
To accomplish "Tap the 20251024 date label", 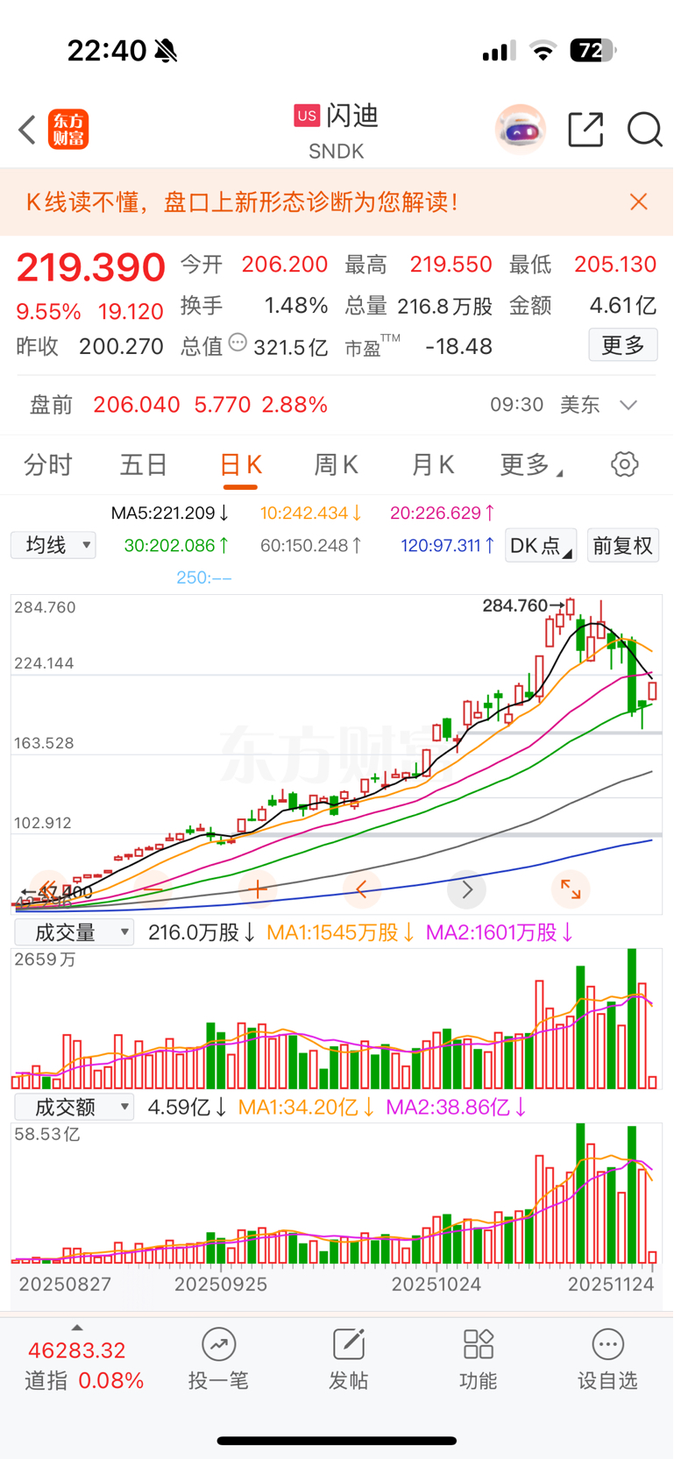I will [x=436, y=1285].
